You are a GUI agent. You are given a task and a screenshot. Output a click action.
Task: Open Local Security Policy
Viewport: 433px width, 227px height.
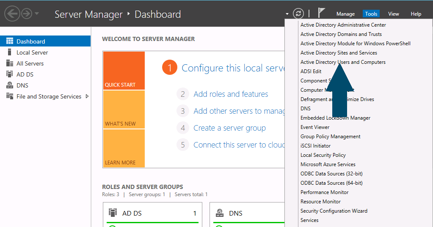pos(323,155)
